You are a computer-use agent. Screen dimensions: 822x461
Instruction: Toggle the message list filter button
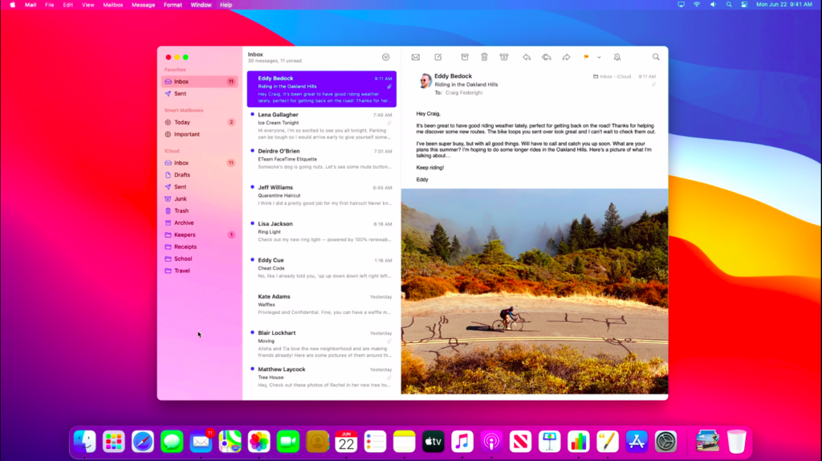[386, 57]
